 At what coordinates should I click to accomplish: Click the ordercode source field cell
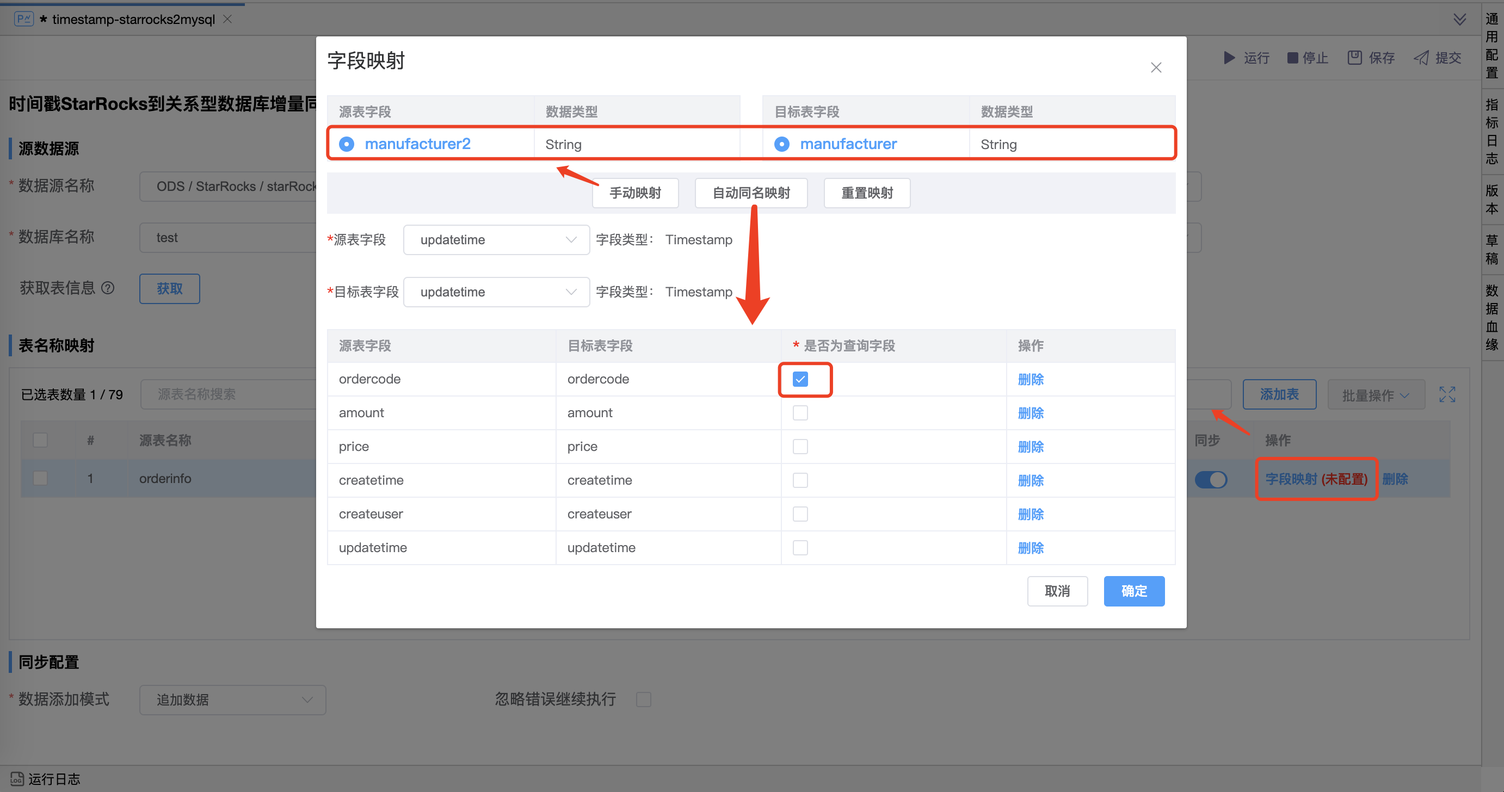[441, 379]
